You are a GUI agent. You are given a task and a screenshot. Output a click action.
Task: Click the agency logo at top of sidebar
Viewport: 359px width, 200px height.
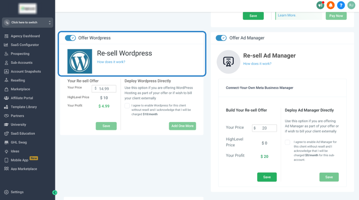28,9
